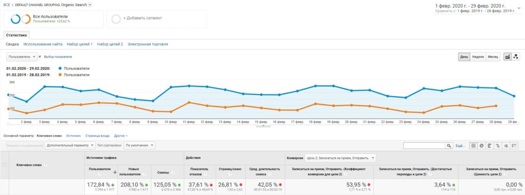The image size is (525, 195).
Task: Click the table search input field
Action: [424, 145]
